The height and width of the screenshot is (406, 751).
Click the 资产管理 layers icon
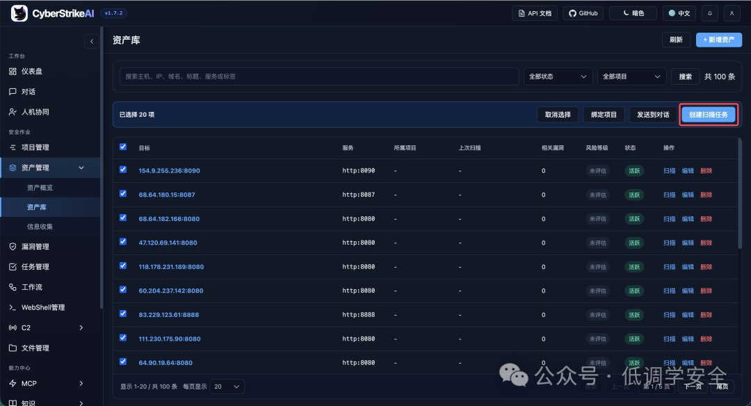point(13,168)
